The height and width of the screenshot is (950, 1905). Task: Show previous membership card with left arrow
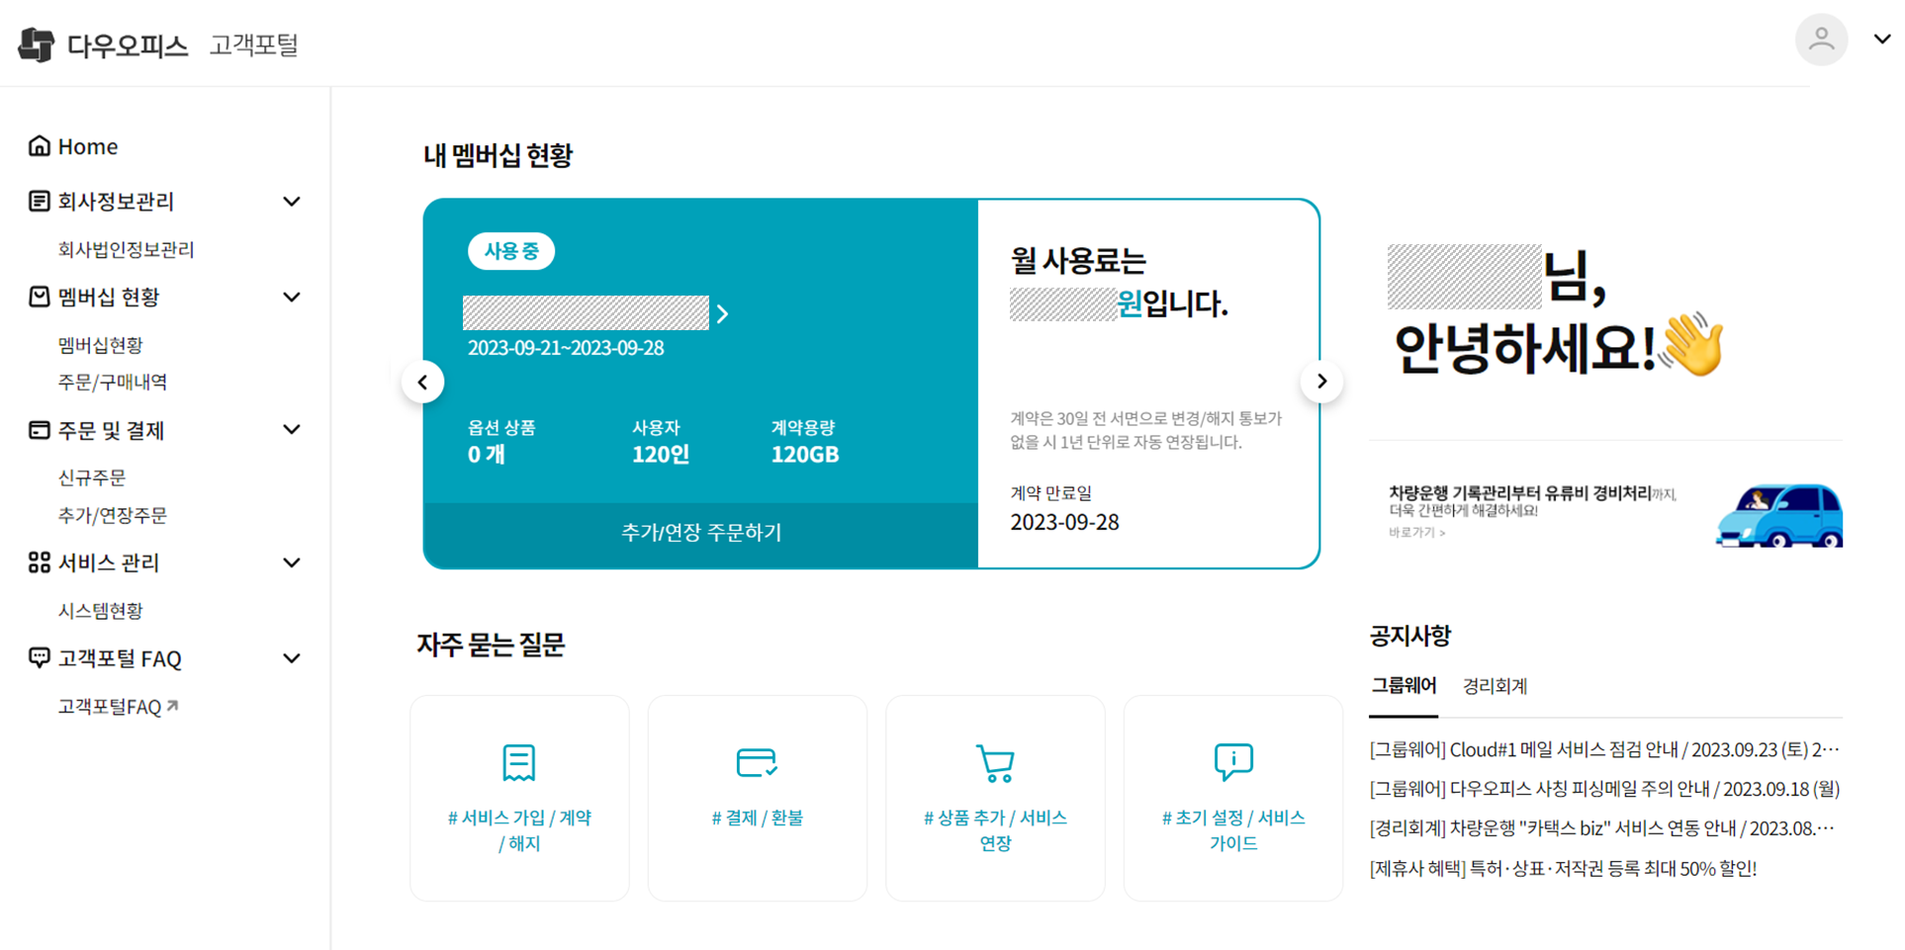point(423,383)
